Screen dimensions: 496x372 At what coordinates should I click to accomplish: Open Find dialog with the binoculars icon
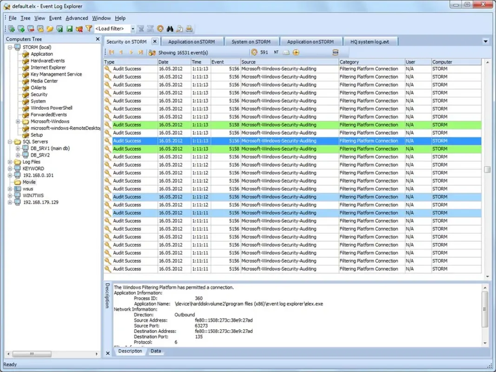pyautogui.click(x=170, y=28)
